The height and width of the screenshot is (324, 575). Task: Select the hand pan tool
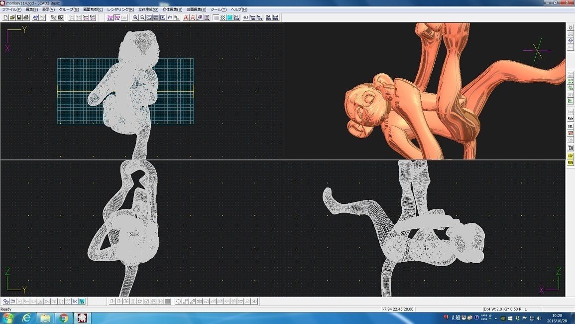tap(170, 17)
